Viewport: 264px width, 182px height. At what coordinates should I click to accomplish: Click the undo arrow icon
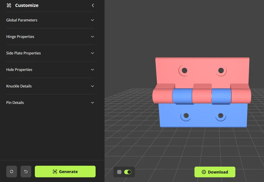point(26,171)
